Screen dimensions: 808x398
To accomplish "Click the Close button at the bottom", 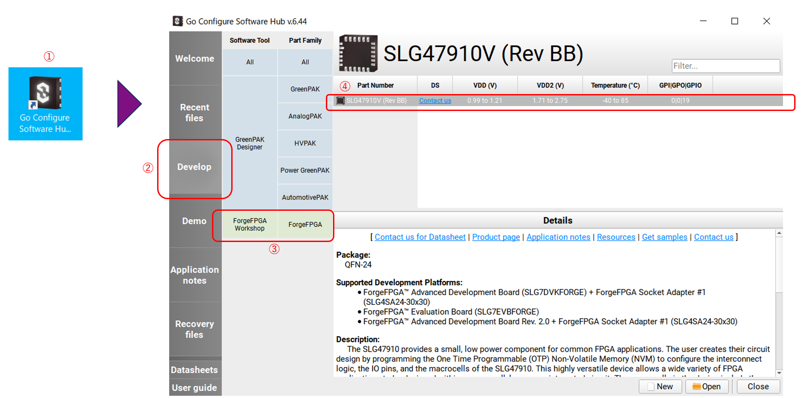I will pos(758,386).
